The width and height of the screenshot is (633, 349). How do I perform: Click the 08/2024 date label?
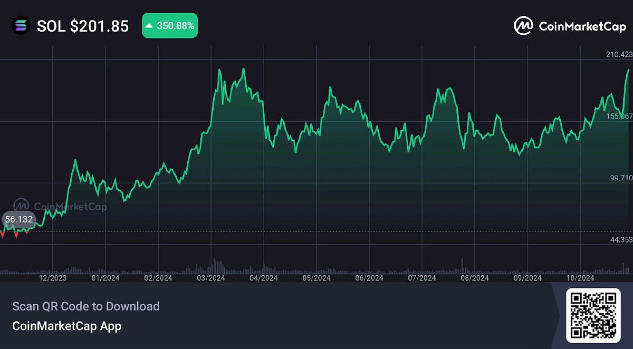click(x=474, y=278)
